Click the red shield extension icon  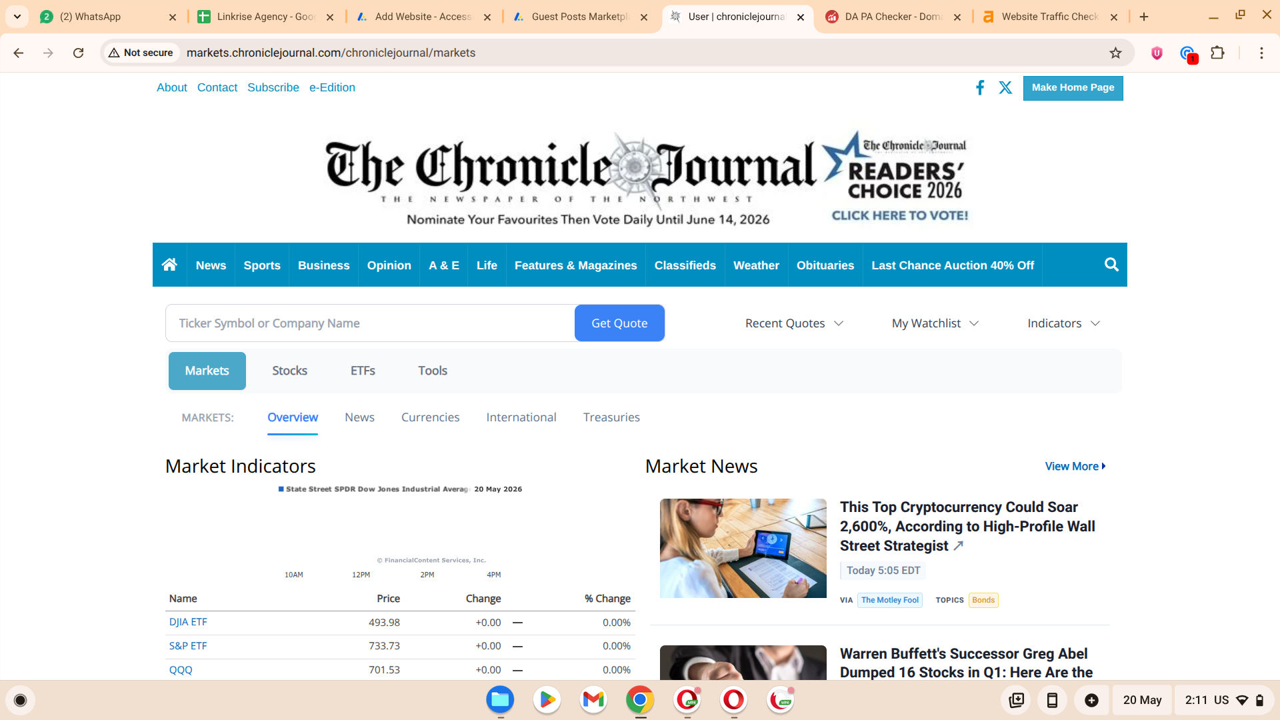[x=1157, y=53]
